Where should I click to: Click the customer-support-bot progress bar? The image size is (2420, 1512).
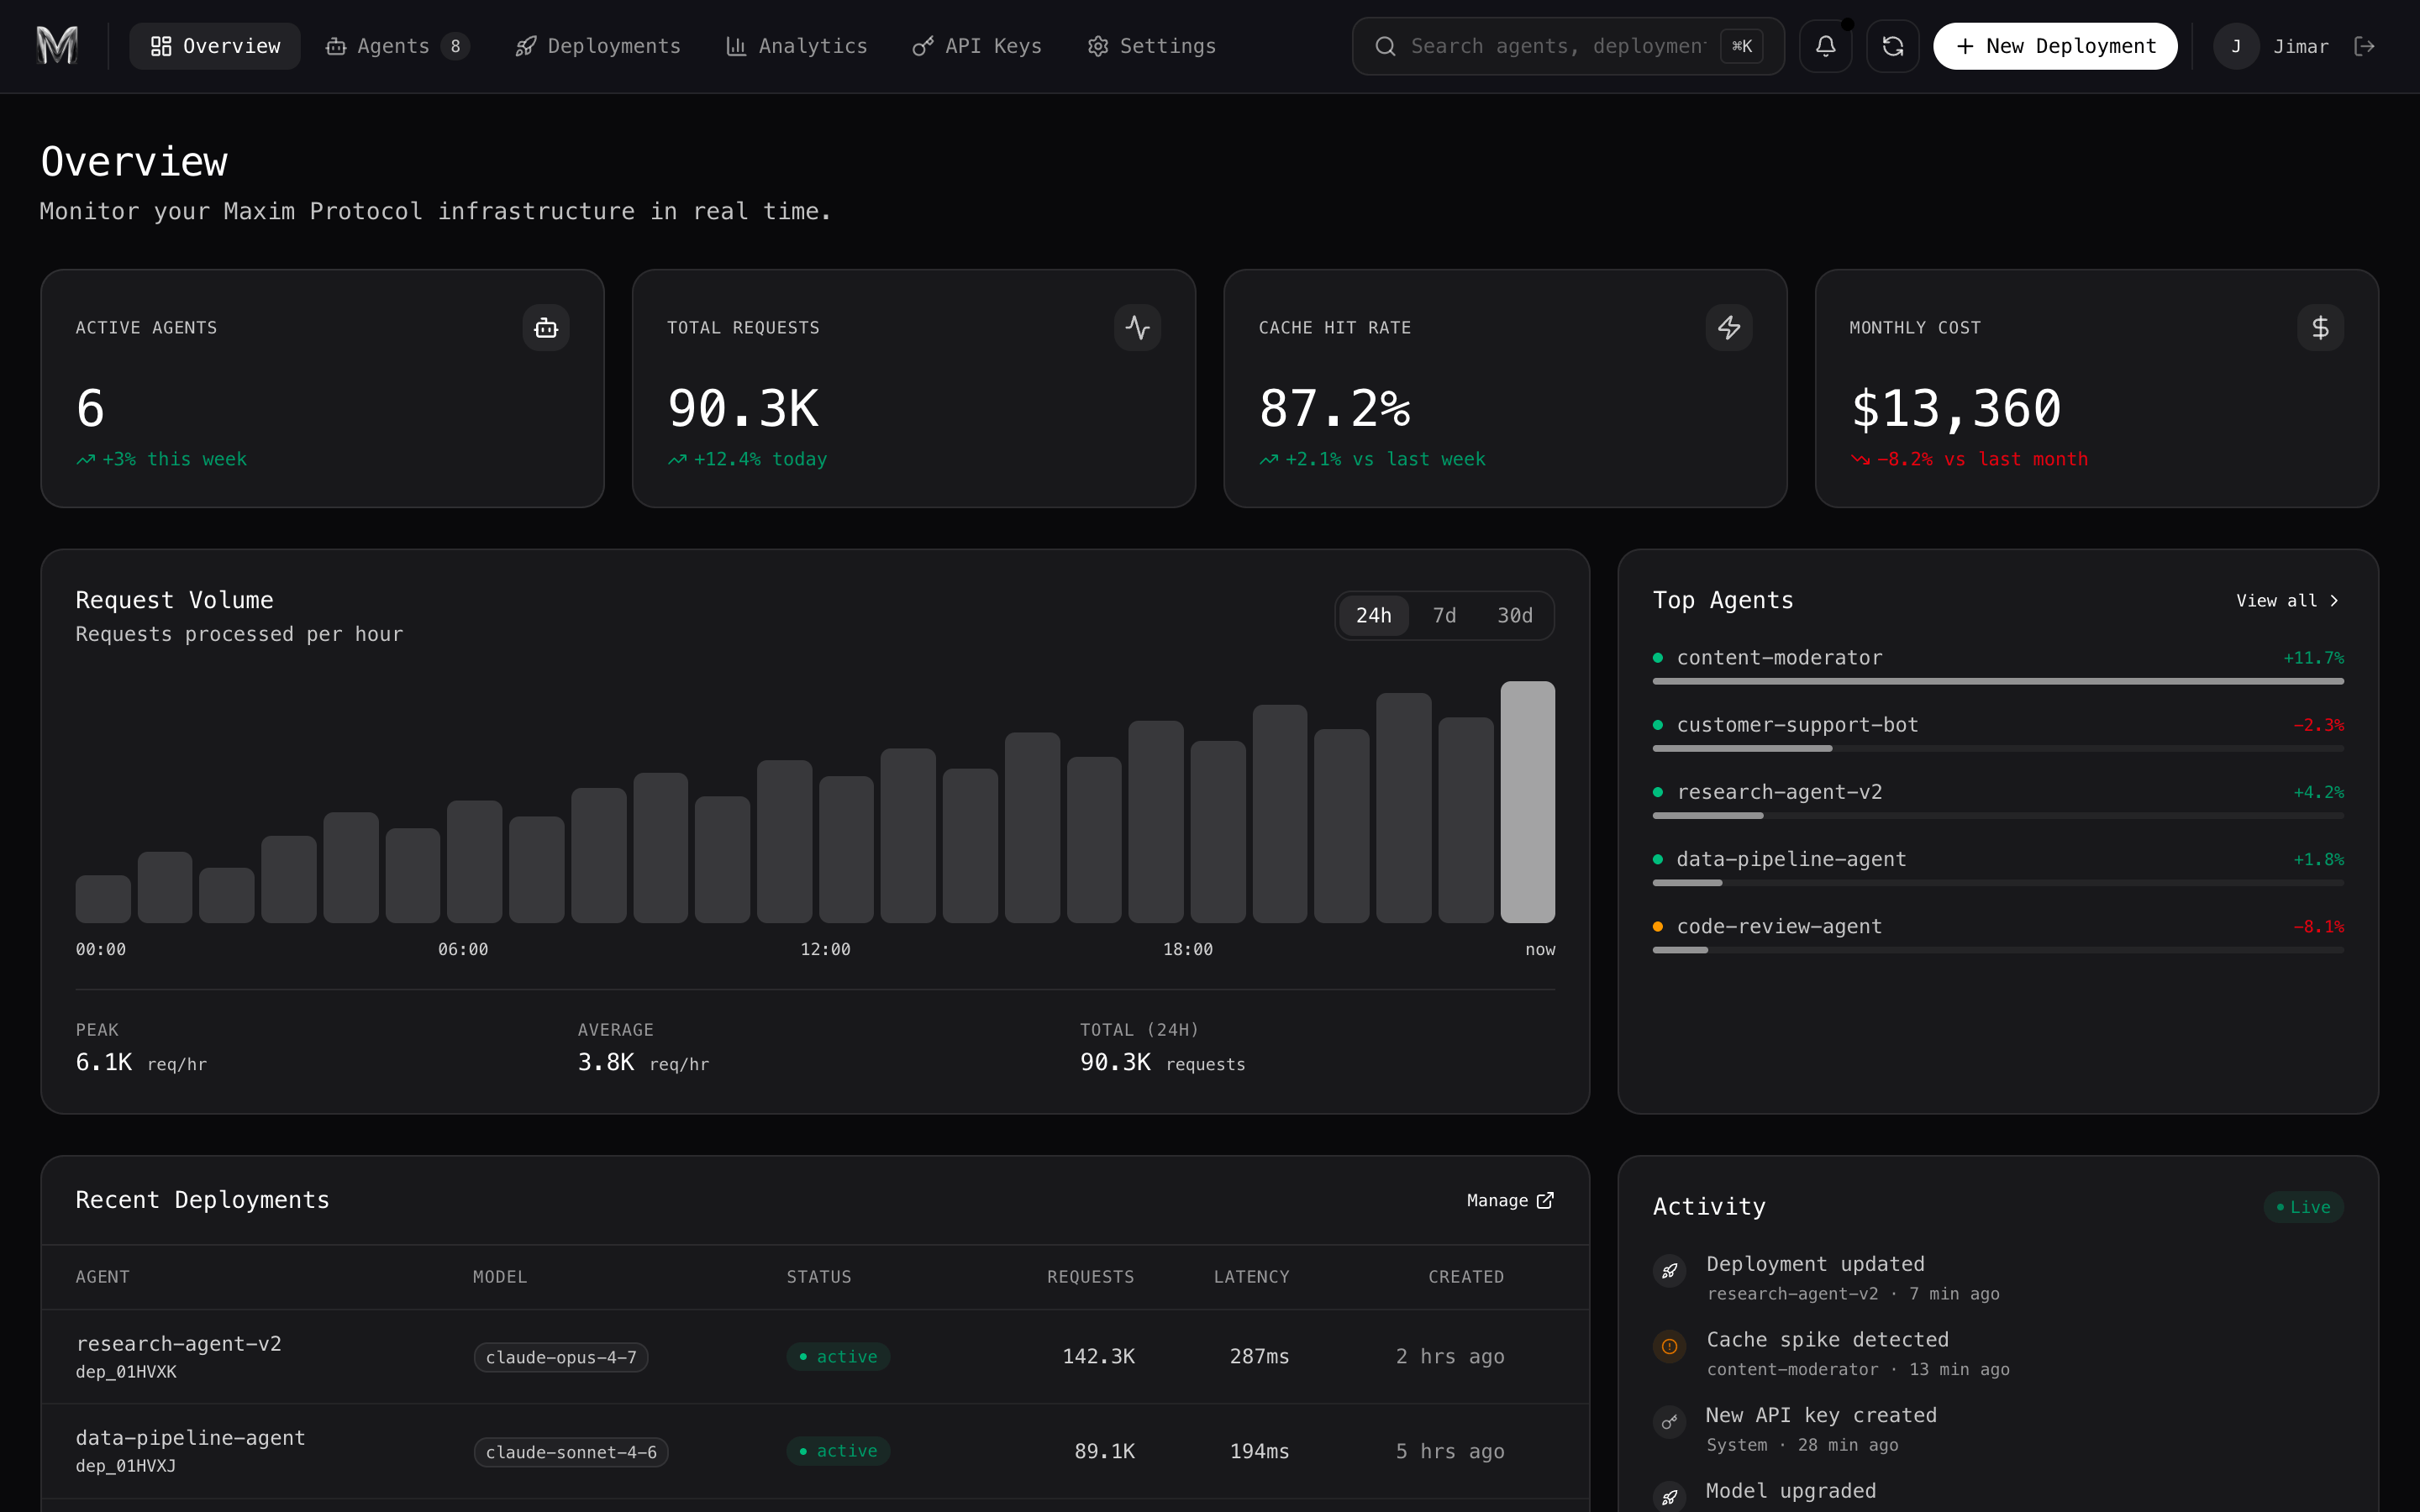[x=1998, y=748]
